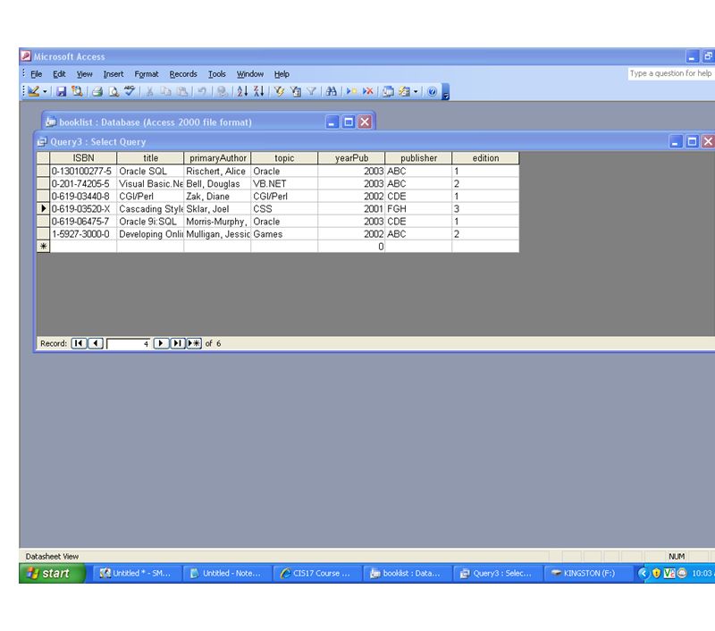Open the View menu
The width and height of the screenshot is (715, 631).
pyautogui.click(x=84, y=74)
